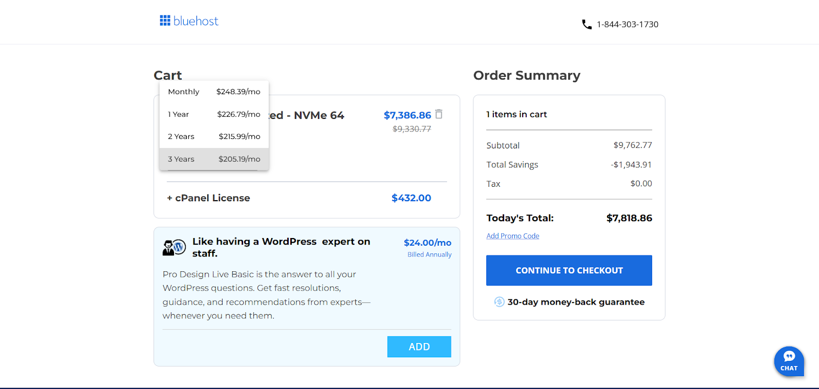Viewport: 819px width, 389px height.
Task: Click the WordPress expert icon
Action: click(174, 248)
